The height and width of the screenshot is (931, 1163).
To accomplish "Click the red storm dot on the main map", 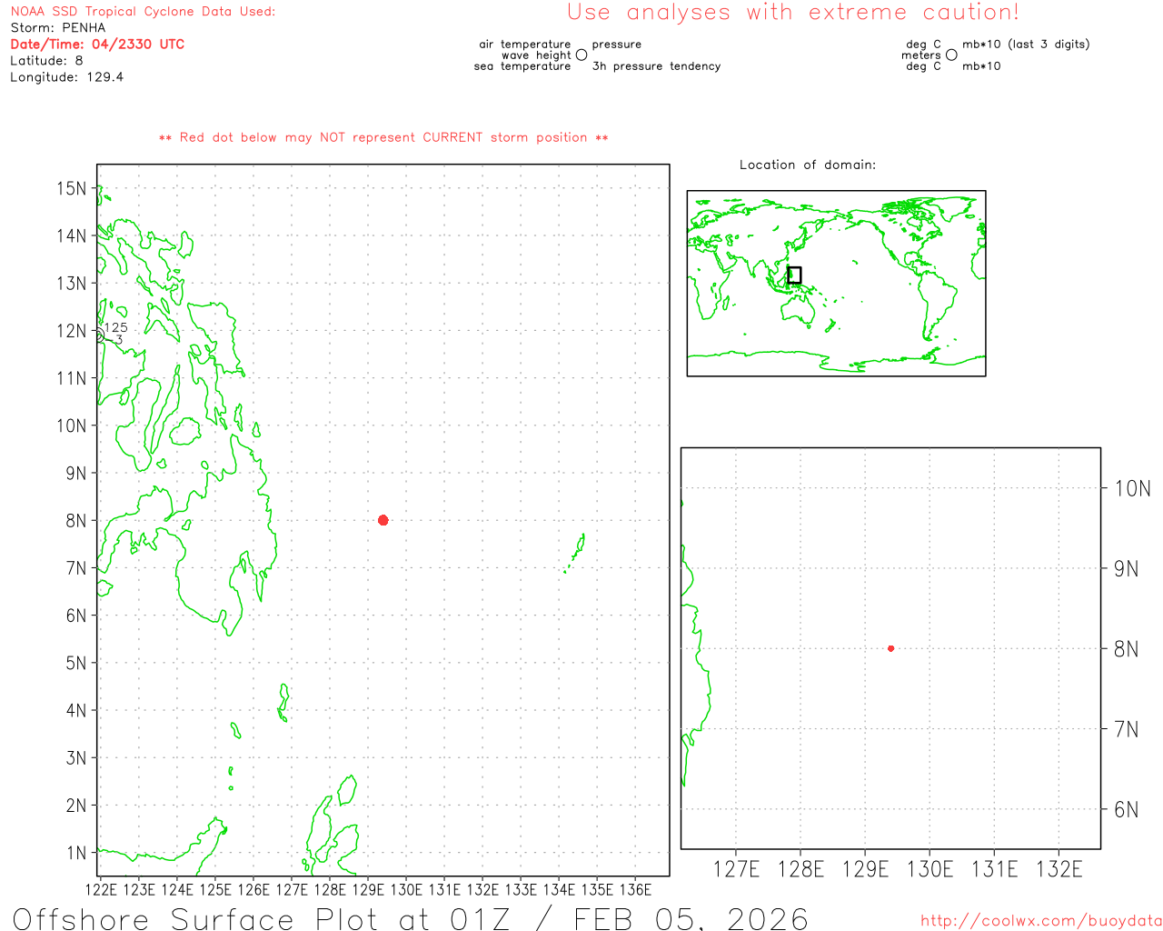I will (383, 520).
